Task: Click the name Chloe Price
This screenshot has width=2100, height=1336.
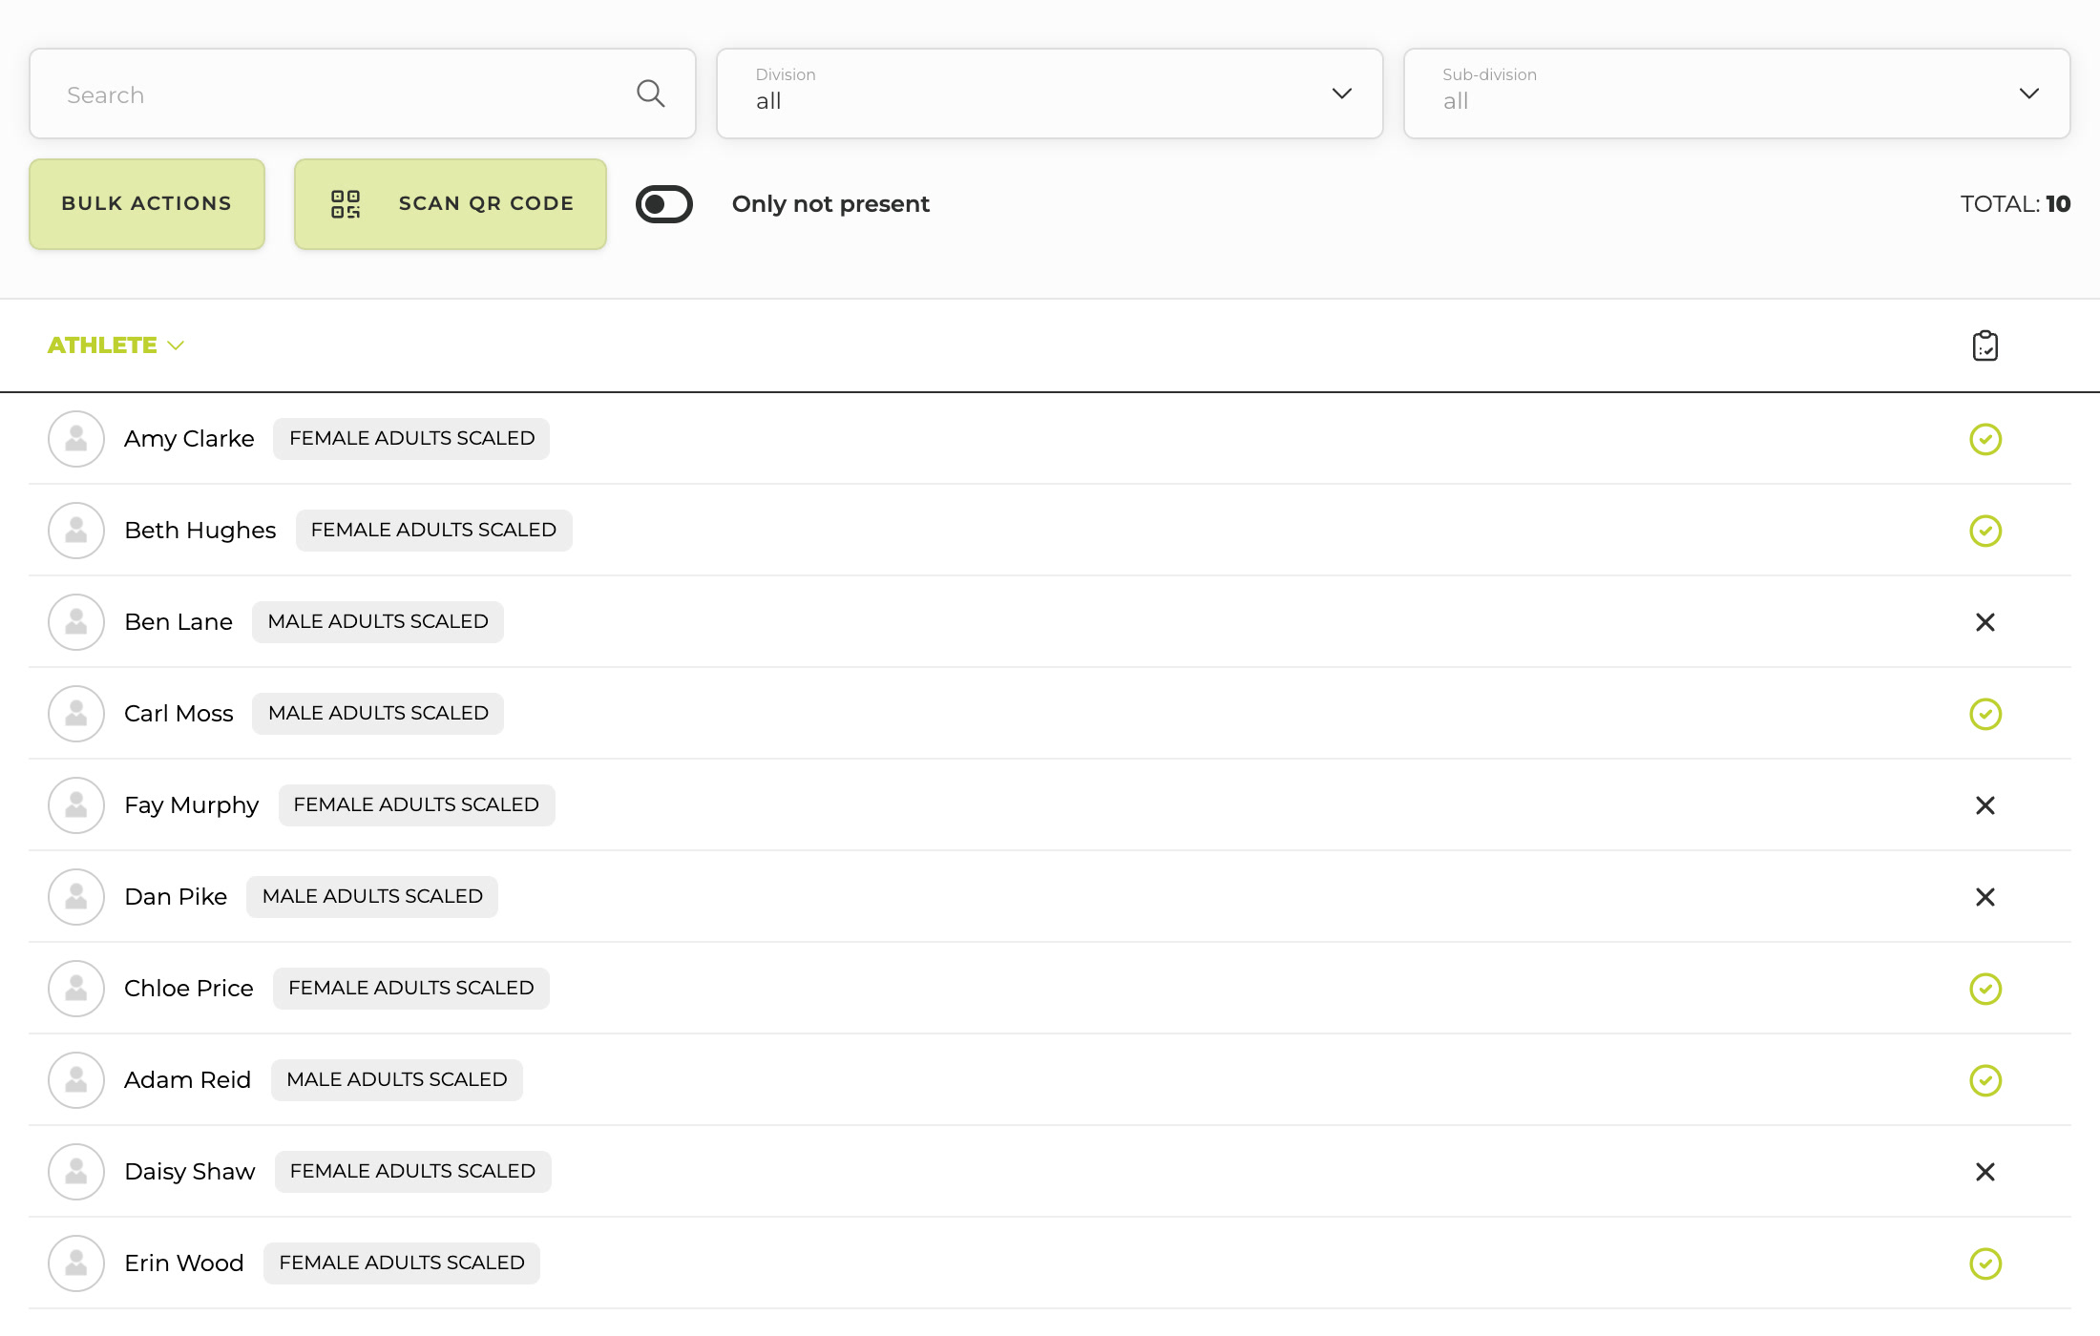Action: tap(189, 989)
